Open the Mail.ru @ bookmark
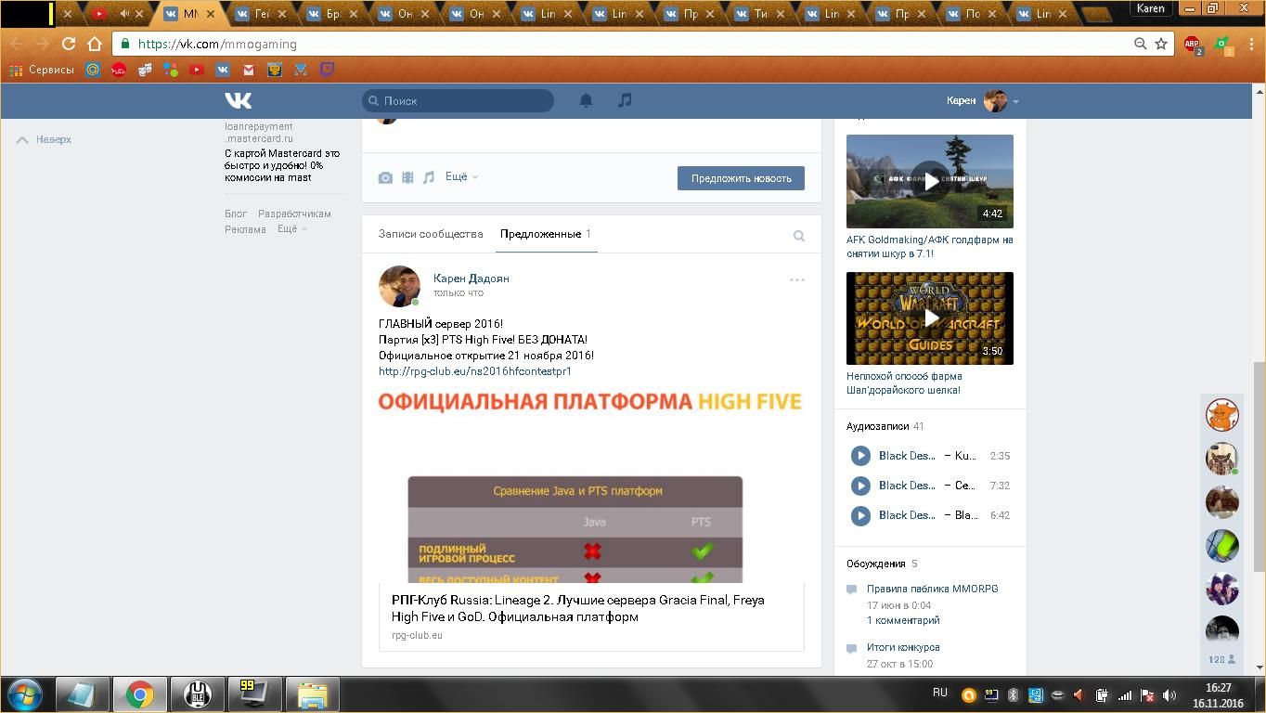This screenshot has width=1266, height=713. 93,70
